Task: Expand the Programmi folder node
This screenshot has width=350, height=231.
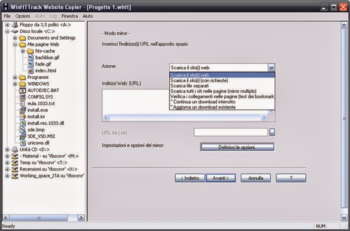Action: 15,77
